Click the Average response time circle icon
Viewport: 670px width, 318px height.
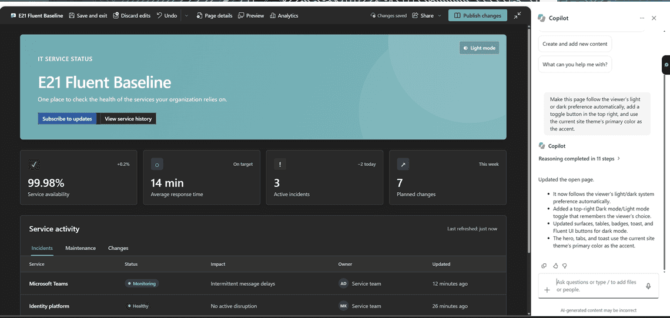tap(157, 164)
